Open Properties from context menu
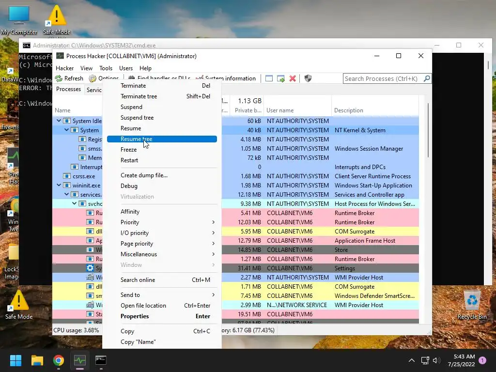The image size is (496, 372). (x=162, y=316)
